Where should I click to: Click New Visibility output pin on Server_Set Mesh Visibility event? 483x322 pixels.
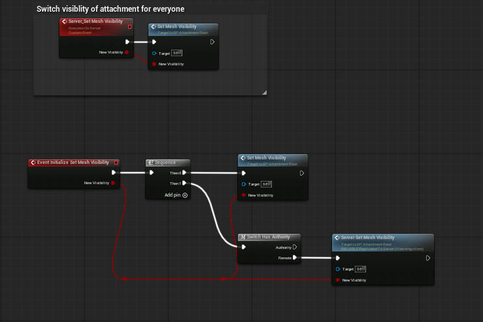point(127,52)
